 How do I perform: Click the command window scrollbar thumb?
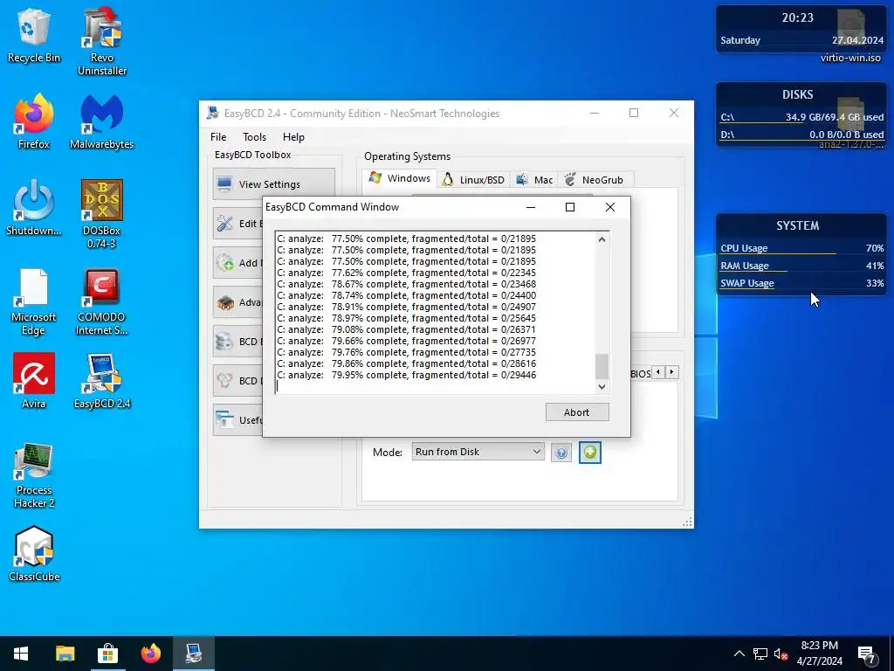click(602, 366)
